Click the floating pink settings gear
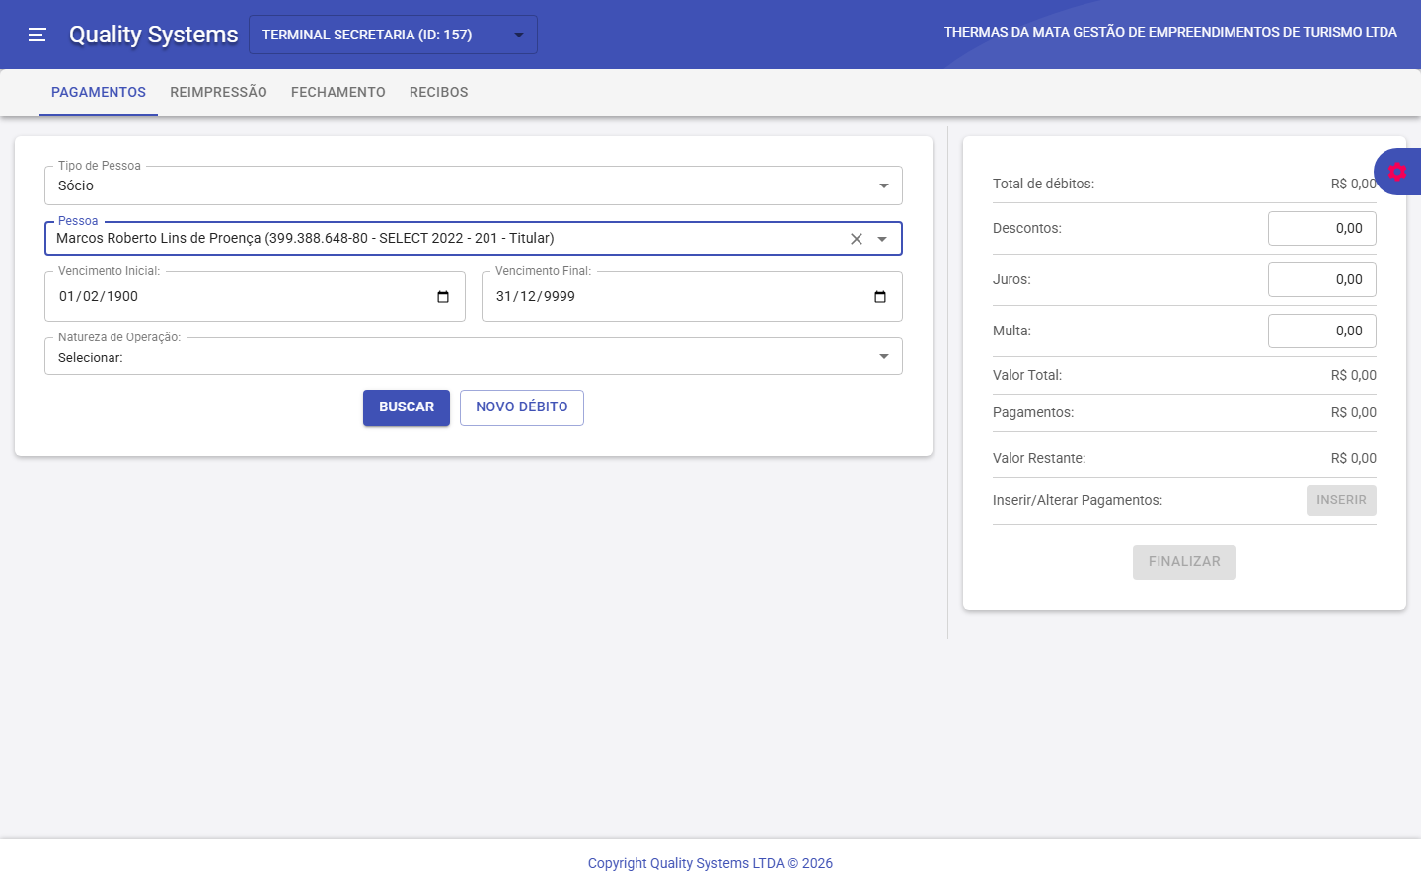Viewport: 1421px width, 888px height. [1397, 171]
